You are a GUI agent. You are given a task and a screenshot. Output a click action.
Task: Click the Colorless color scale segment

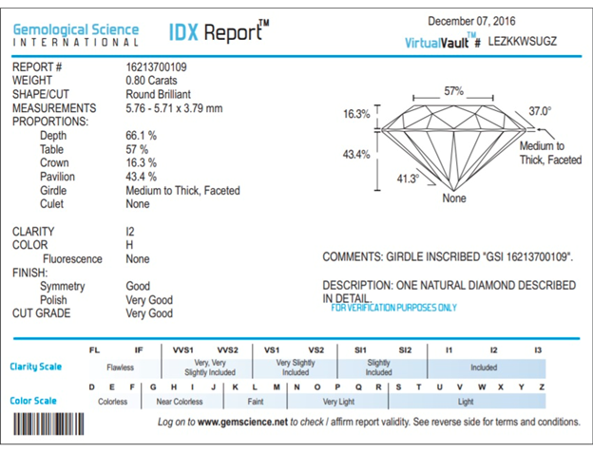click(x=113, y=402)
